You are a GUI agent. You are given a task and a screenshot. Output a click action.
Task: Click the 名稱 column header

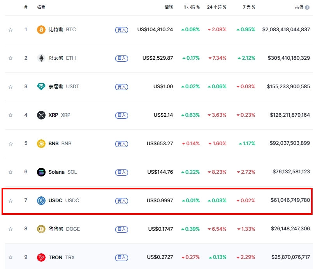coord(40,7)
